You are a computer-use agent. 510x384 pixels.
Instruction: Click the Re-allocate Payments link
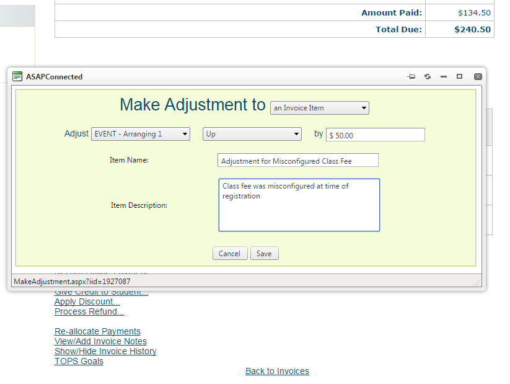97,331
